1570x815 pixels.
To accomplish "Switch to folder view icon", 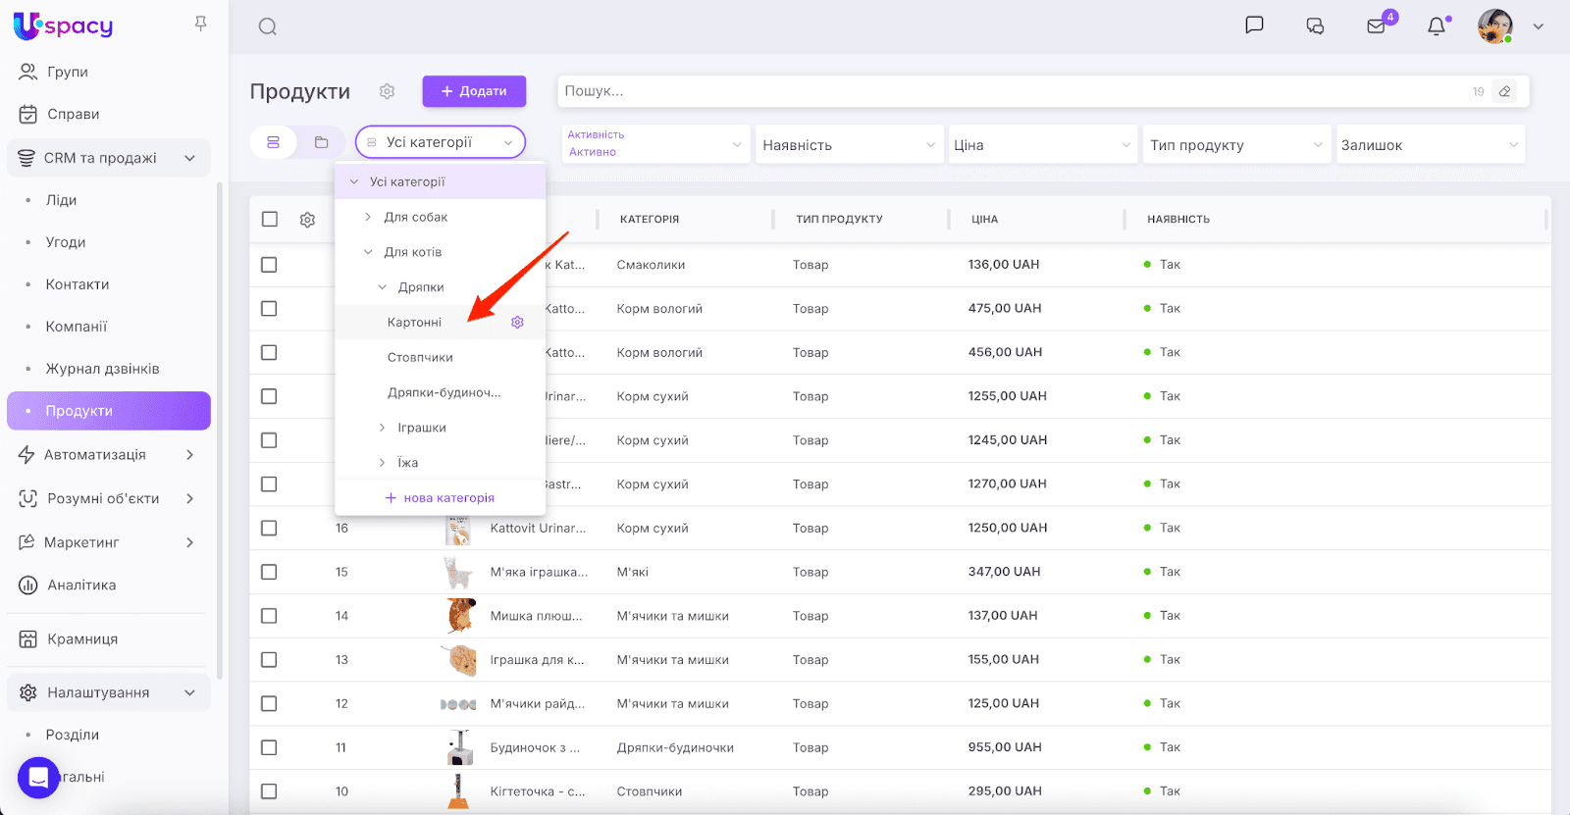I will tap(321, 142).
